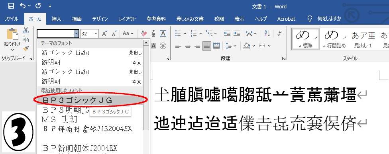
Task: Click the Save icon in the title bar
Action: pyautogui.click(x=11, y=6)
